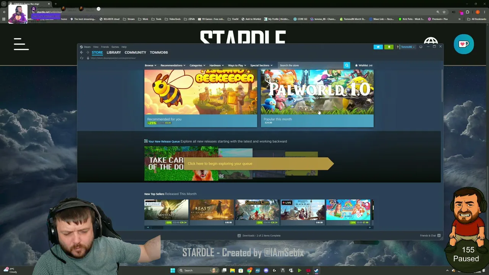
Task: Open the weather widget on the taskbar
Action: point(10,270)
